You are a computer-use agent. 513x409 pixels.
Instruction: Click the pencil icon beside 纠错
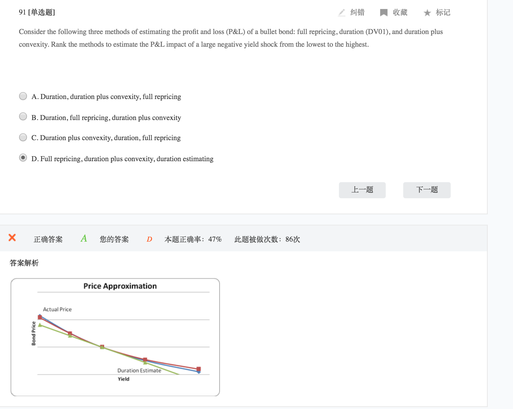[x=342, y=13]
